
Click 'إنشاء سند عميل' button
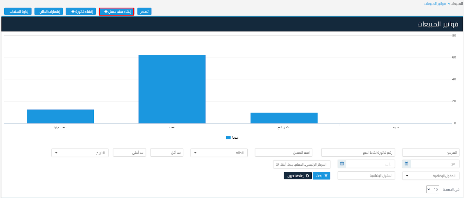coord(117,12)
